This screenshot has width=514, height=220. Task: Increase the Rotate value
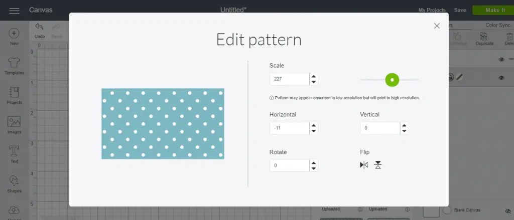coord(314,163)
